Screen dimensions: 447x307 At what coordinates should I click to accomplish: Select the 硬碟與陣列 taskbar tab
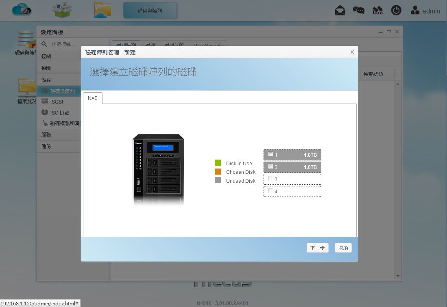(150, 11)
